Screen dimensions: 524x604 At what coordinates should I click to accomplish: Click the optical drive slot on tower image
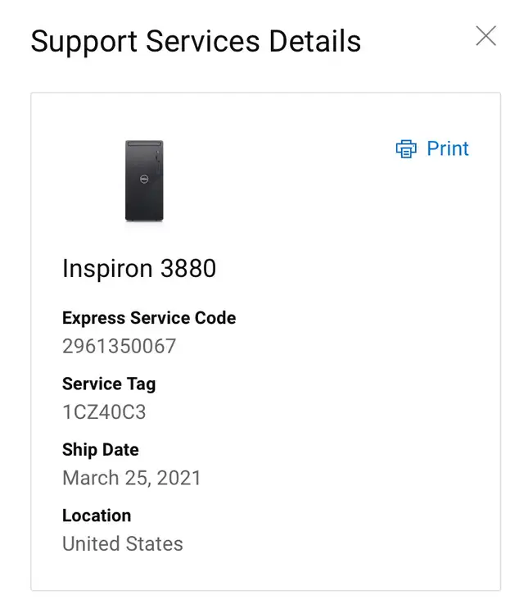(144, 143)
